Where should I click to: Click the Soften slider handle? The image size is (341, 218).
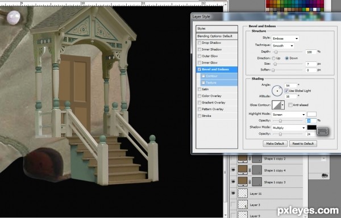[x=273, y=70]
